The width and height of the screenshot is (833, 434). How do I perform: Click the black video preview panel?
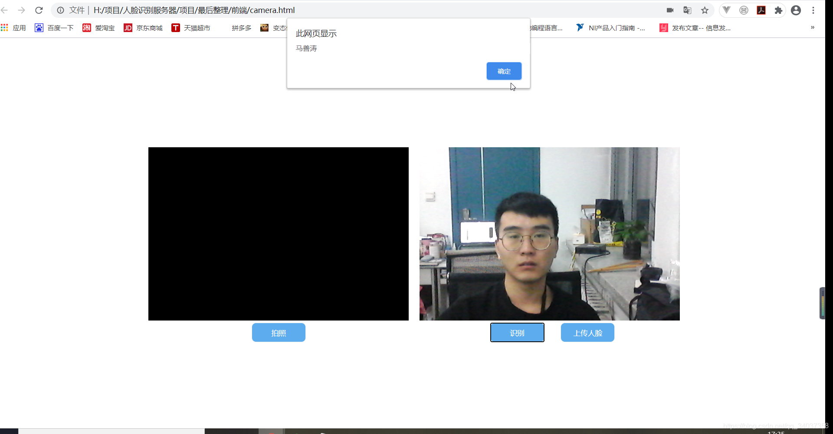(x=279, y=234)
